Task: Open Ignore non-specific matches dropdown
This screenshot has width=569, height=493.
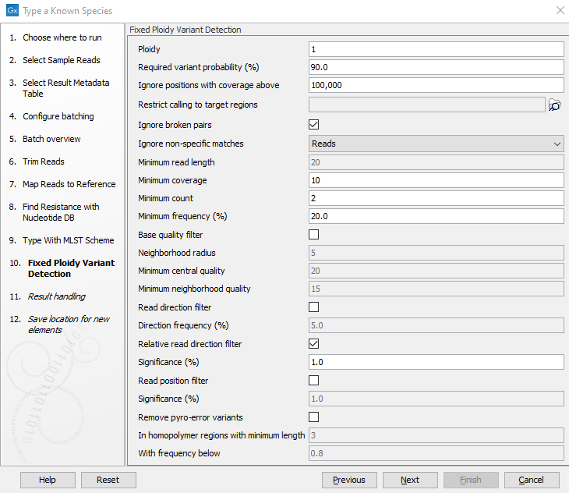Action: [436, 144]
